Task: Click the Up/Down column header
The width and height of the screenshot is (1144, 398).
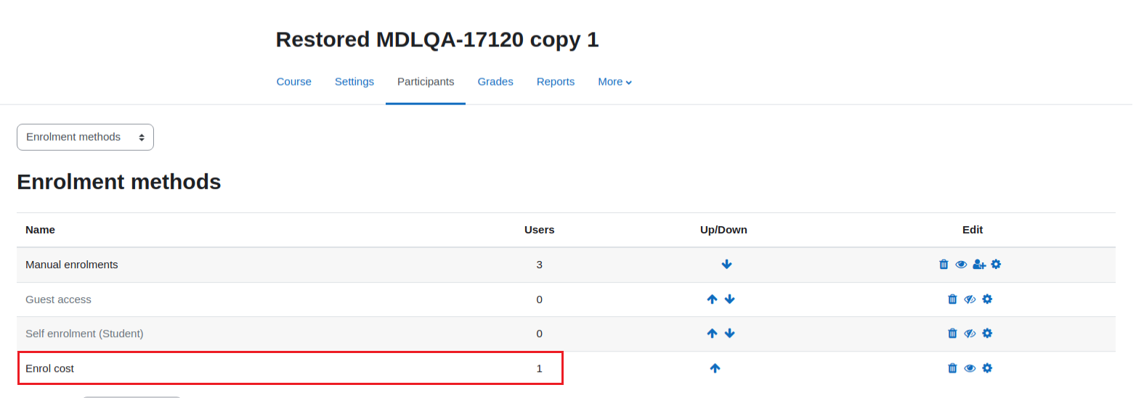Action: (x=723, y=230)
